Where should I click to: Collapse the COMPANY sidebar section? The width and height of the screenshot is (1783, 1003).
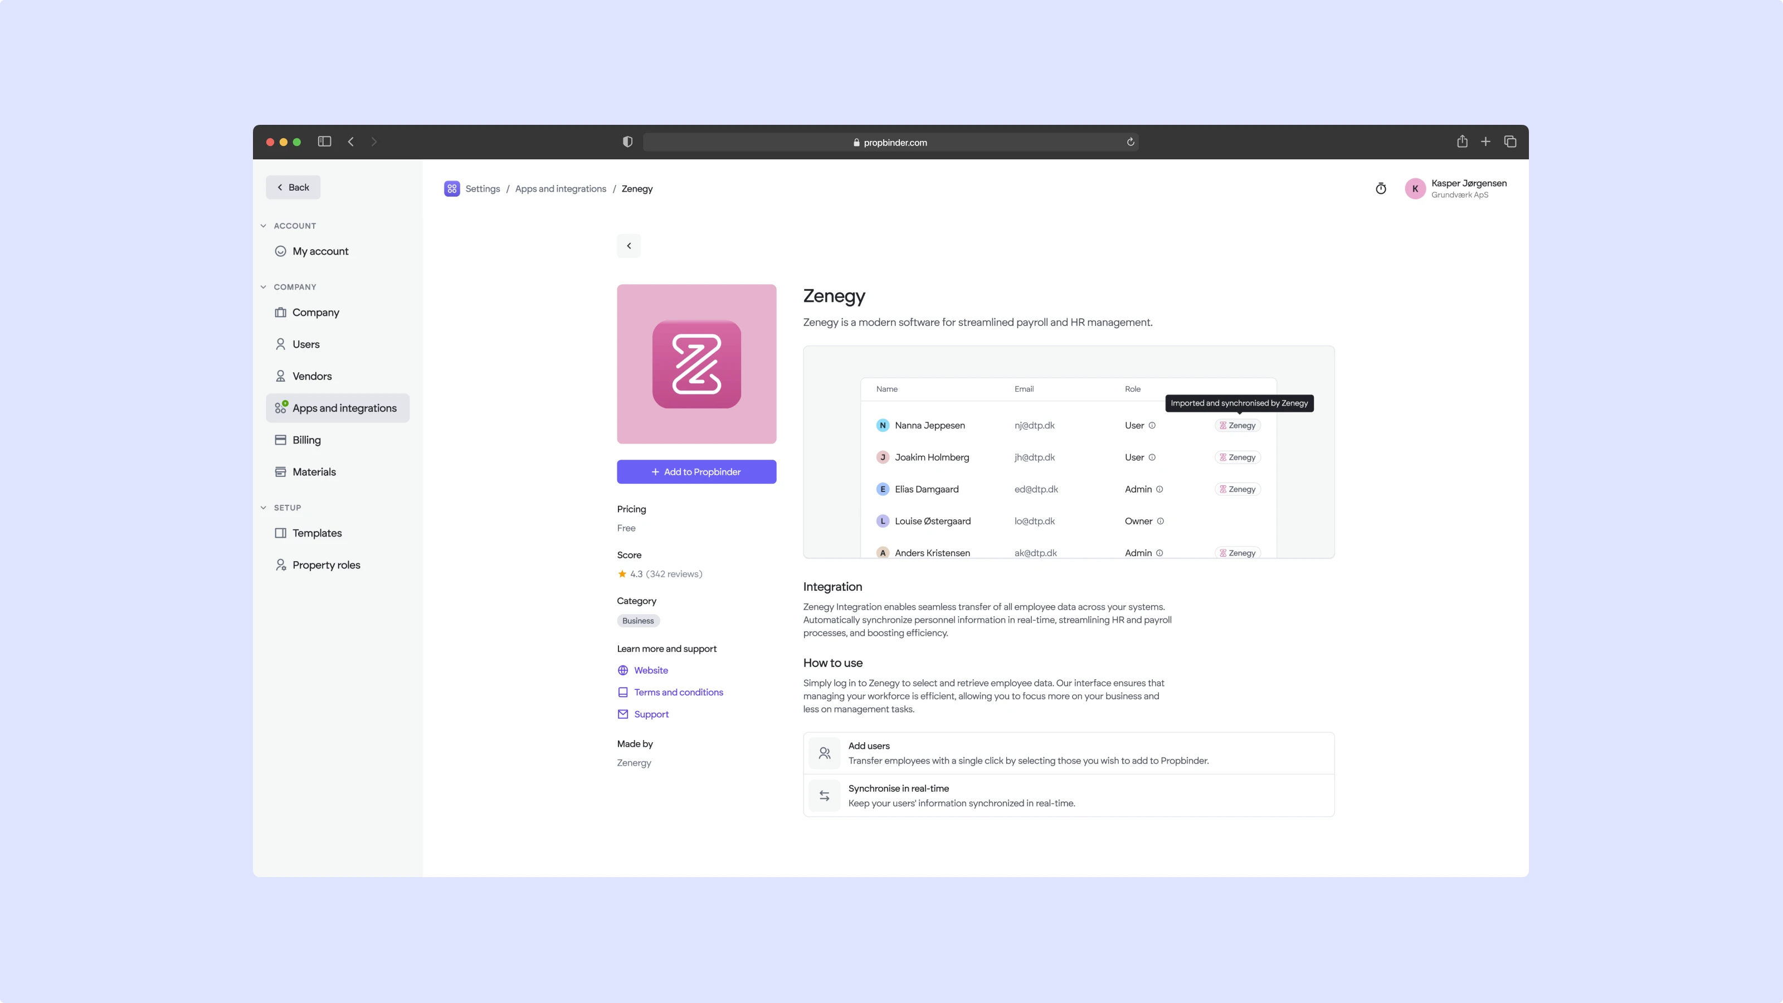click(x=264, y=286)
